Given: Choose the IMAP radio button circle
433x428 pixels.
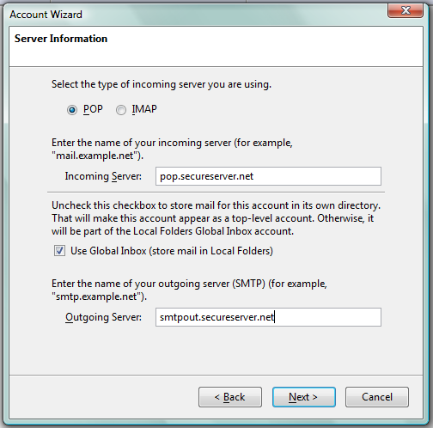Looking at the screenshot, I should coord(121,110).
